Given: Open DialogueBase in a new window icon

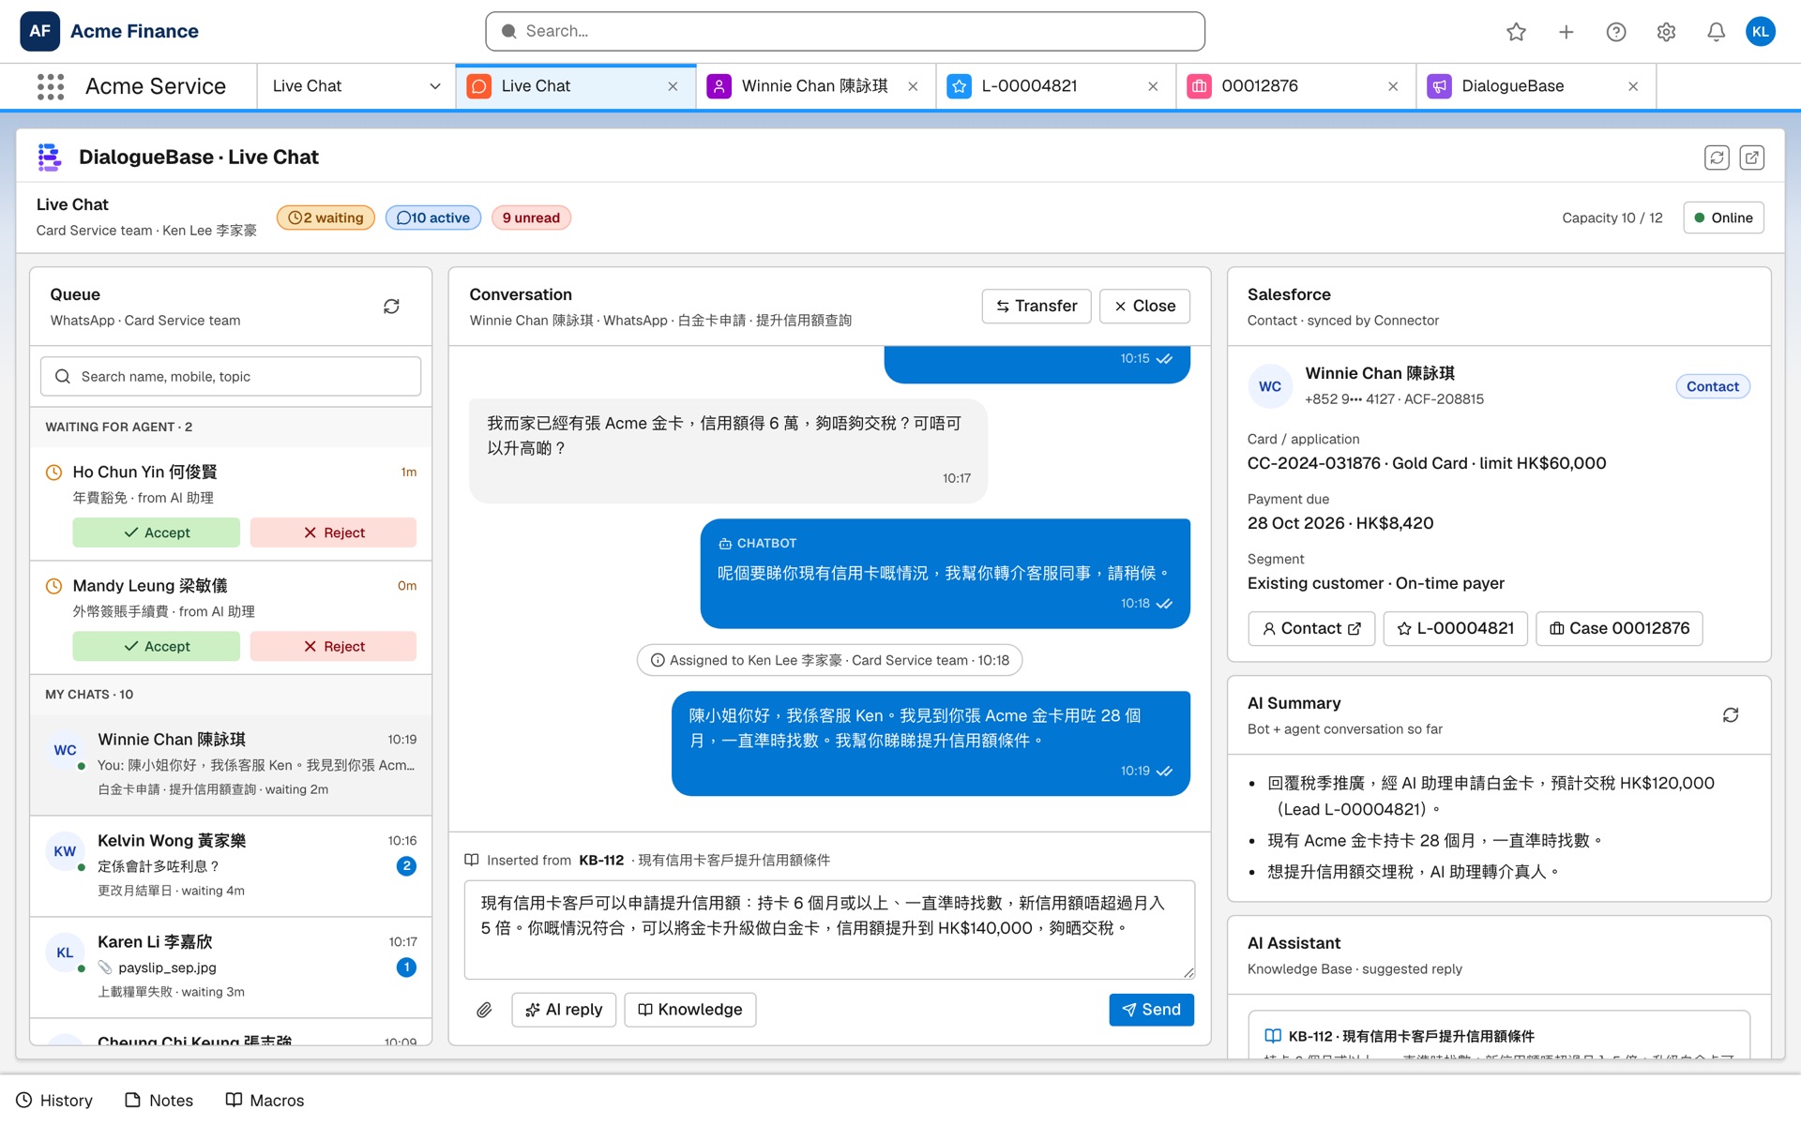Looking at the screenshot, I should [x=1751, y=157].
